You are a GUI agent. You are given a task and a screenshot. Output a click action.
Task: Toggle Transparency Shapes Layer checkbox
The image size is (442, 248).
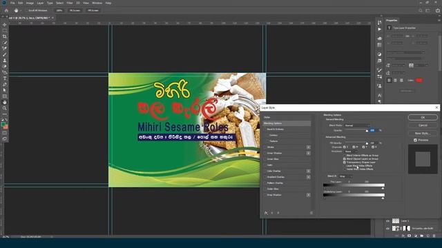[345, 163]
